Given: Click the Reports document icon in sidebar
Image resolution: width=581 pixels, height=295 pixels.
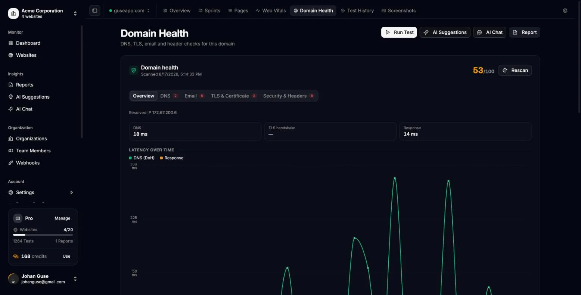Looking at the screenshot, I should tap(11, 85).
